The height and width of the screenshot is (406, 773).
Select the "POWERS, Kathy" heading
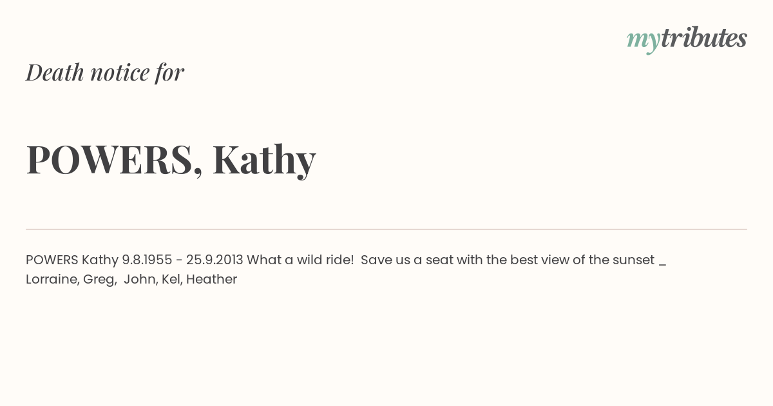[171, 159]
